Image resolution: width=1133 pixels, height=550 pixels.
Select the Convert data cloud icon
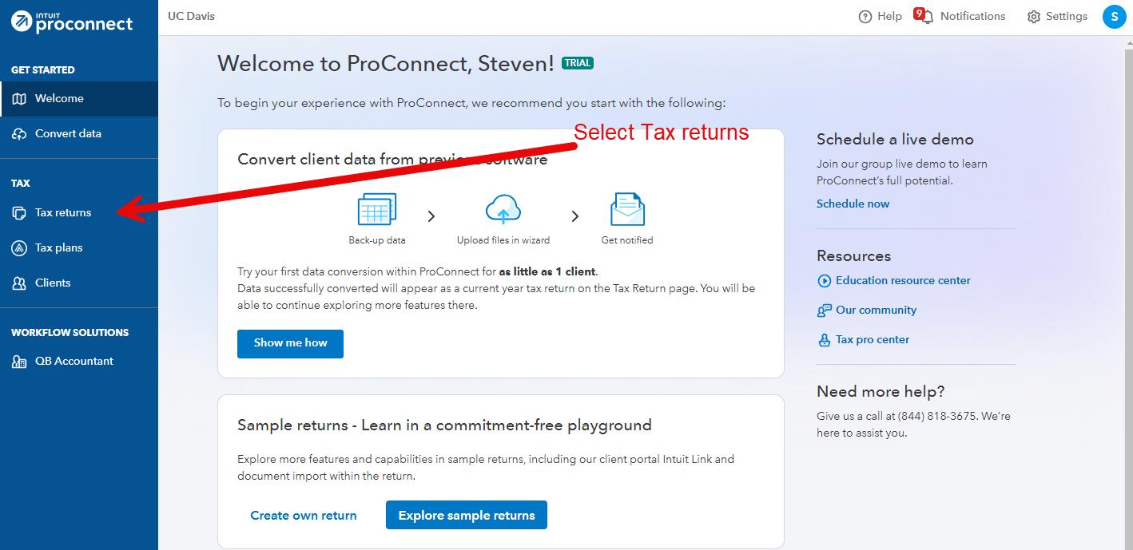(19, 134)
